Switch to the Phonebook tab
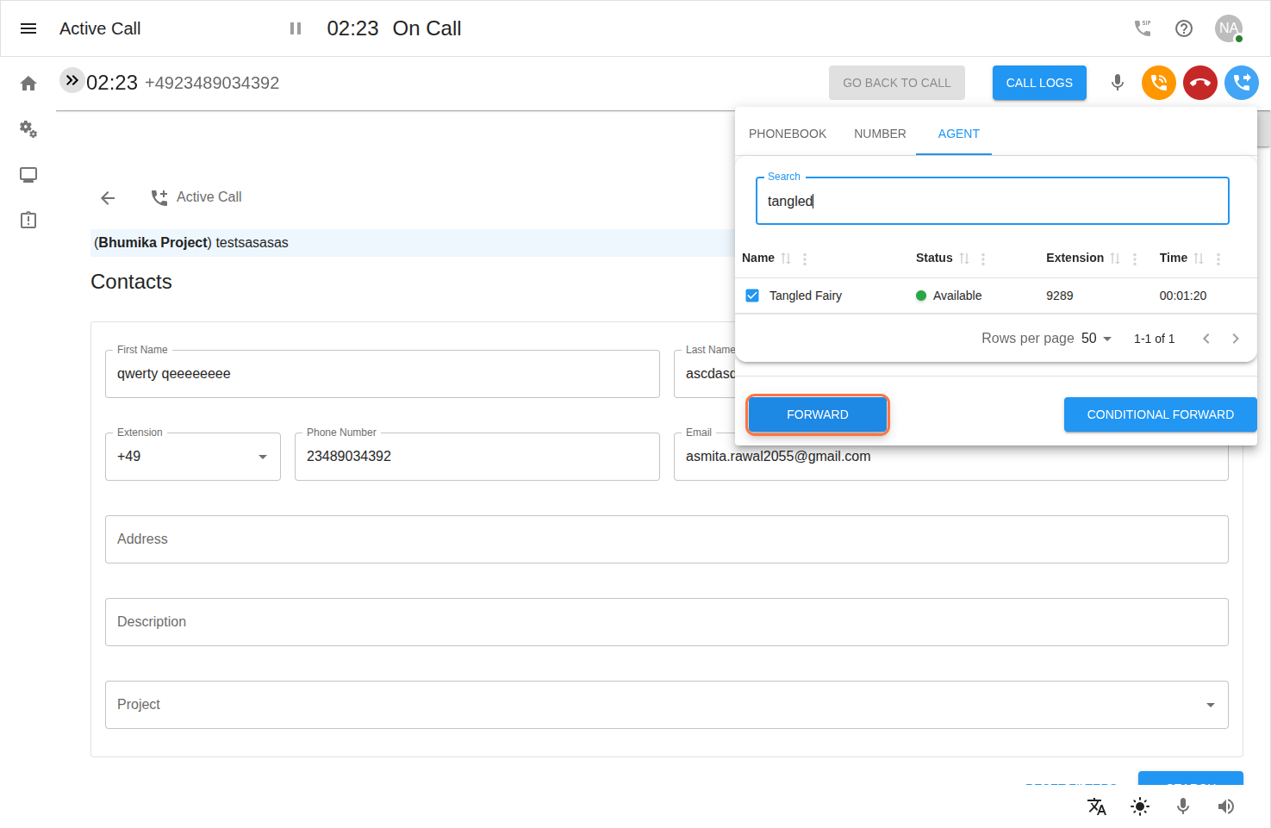This screenshot has width=1271, height=828. (x=787, y=134)
